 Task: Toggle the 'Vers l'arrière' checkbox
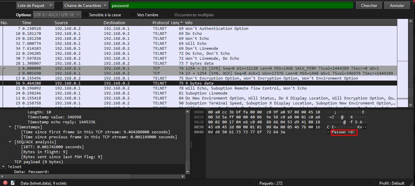point(134,15)
